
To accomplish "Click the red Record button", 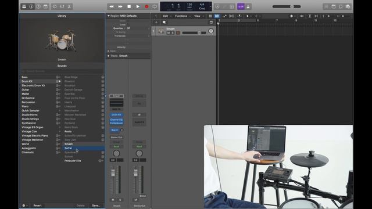I will [x=146, y=6].
